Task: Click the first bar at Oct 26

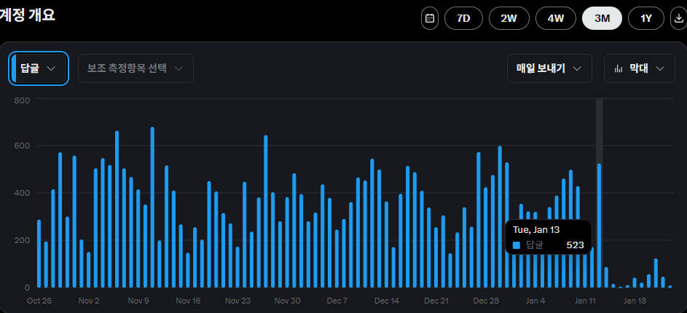Action: pos(39,254)
